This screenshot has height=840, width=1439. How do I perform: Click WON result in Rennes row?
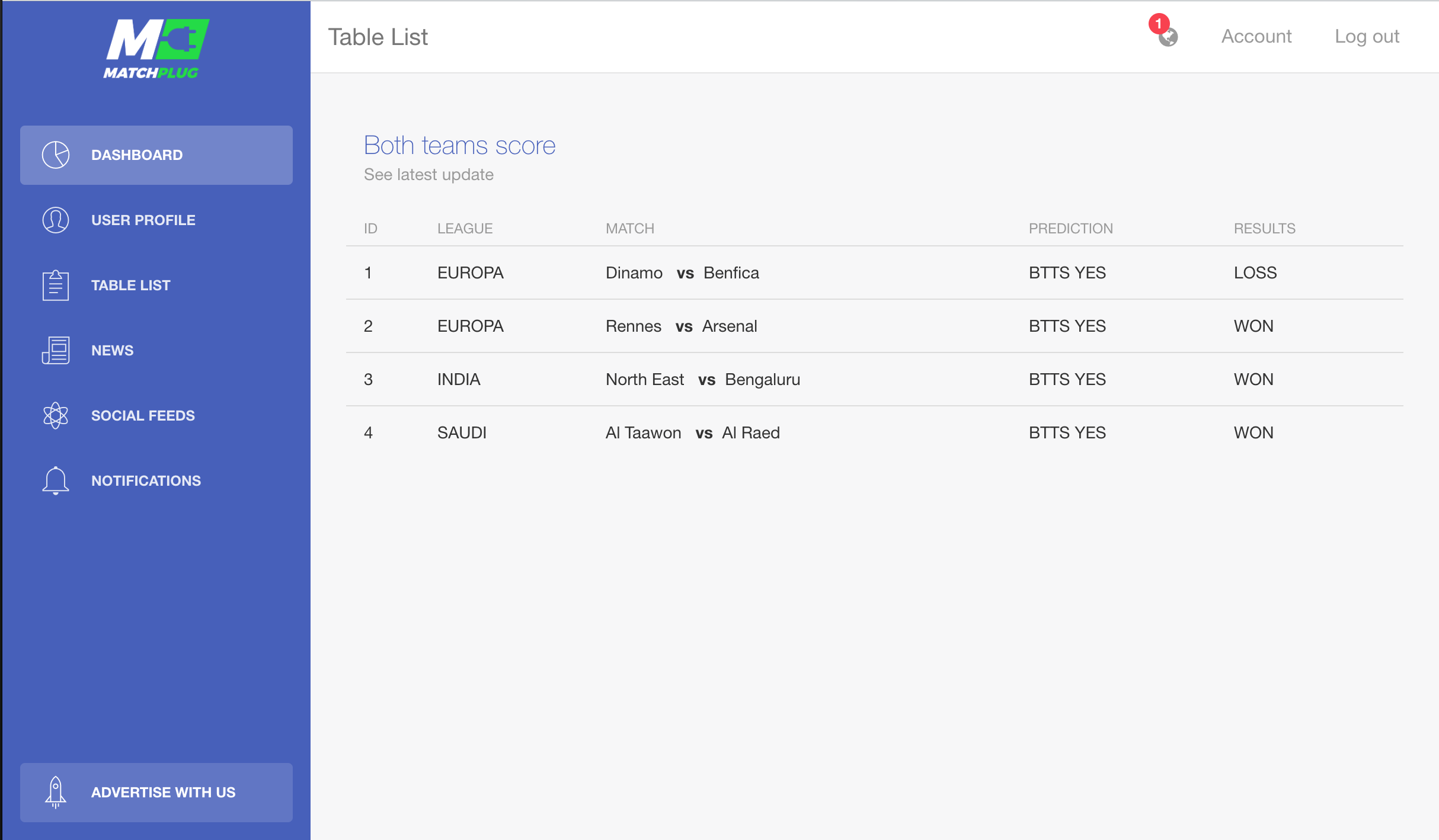click(x=1253, y=326)
